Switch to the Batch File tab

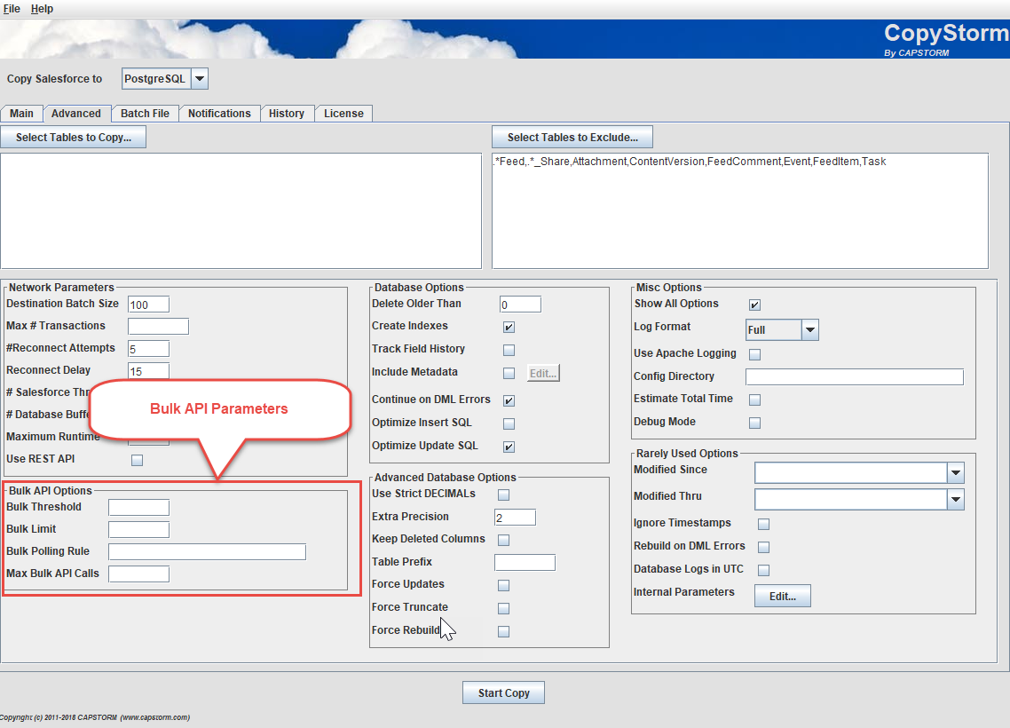click(x=145, y=114)
